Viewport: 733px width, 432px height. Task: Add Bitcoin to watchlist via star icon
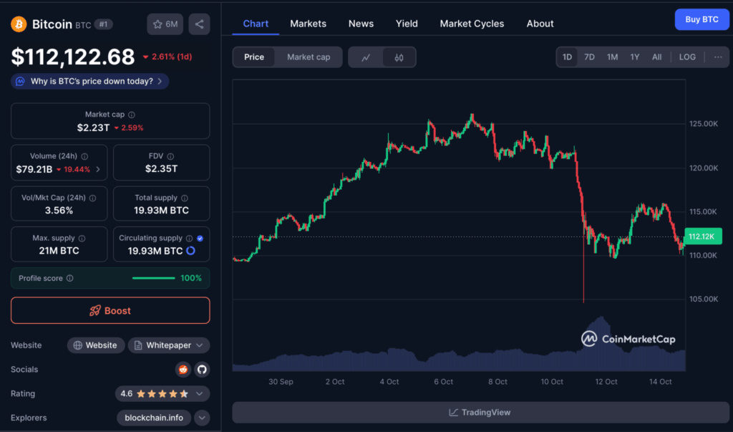click(165, 24)
